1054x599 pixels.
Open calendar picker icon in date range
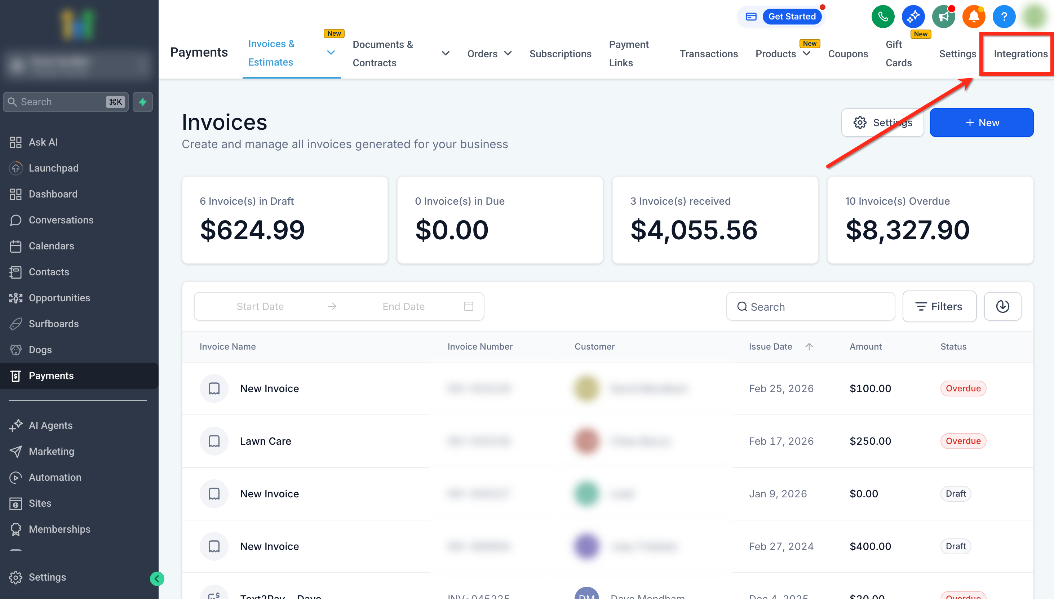[x=468, y=306]
